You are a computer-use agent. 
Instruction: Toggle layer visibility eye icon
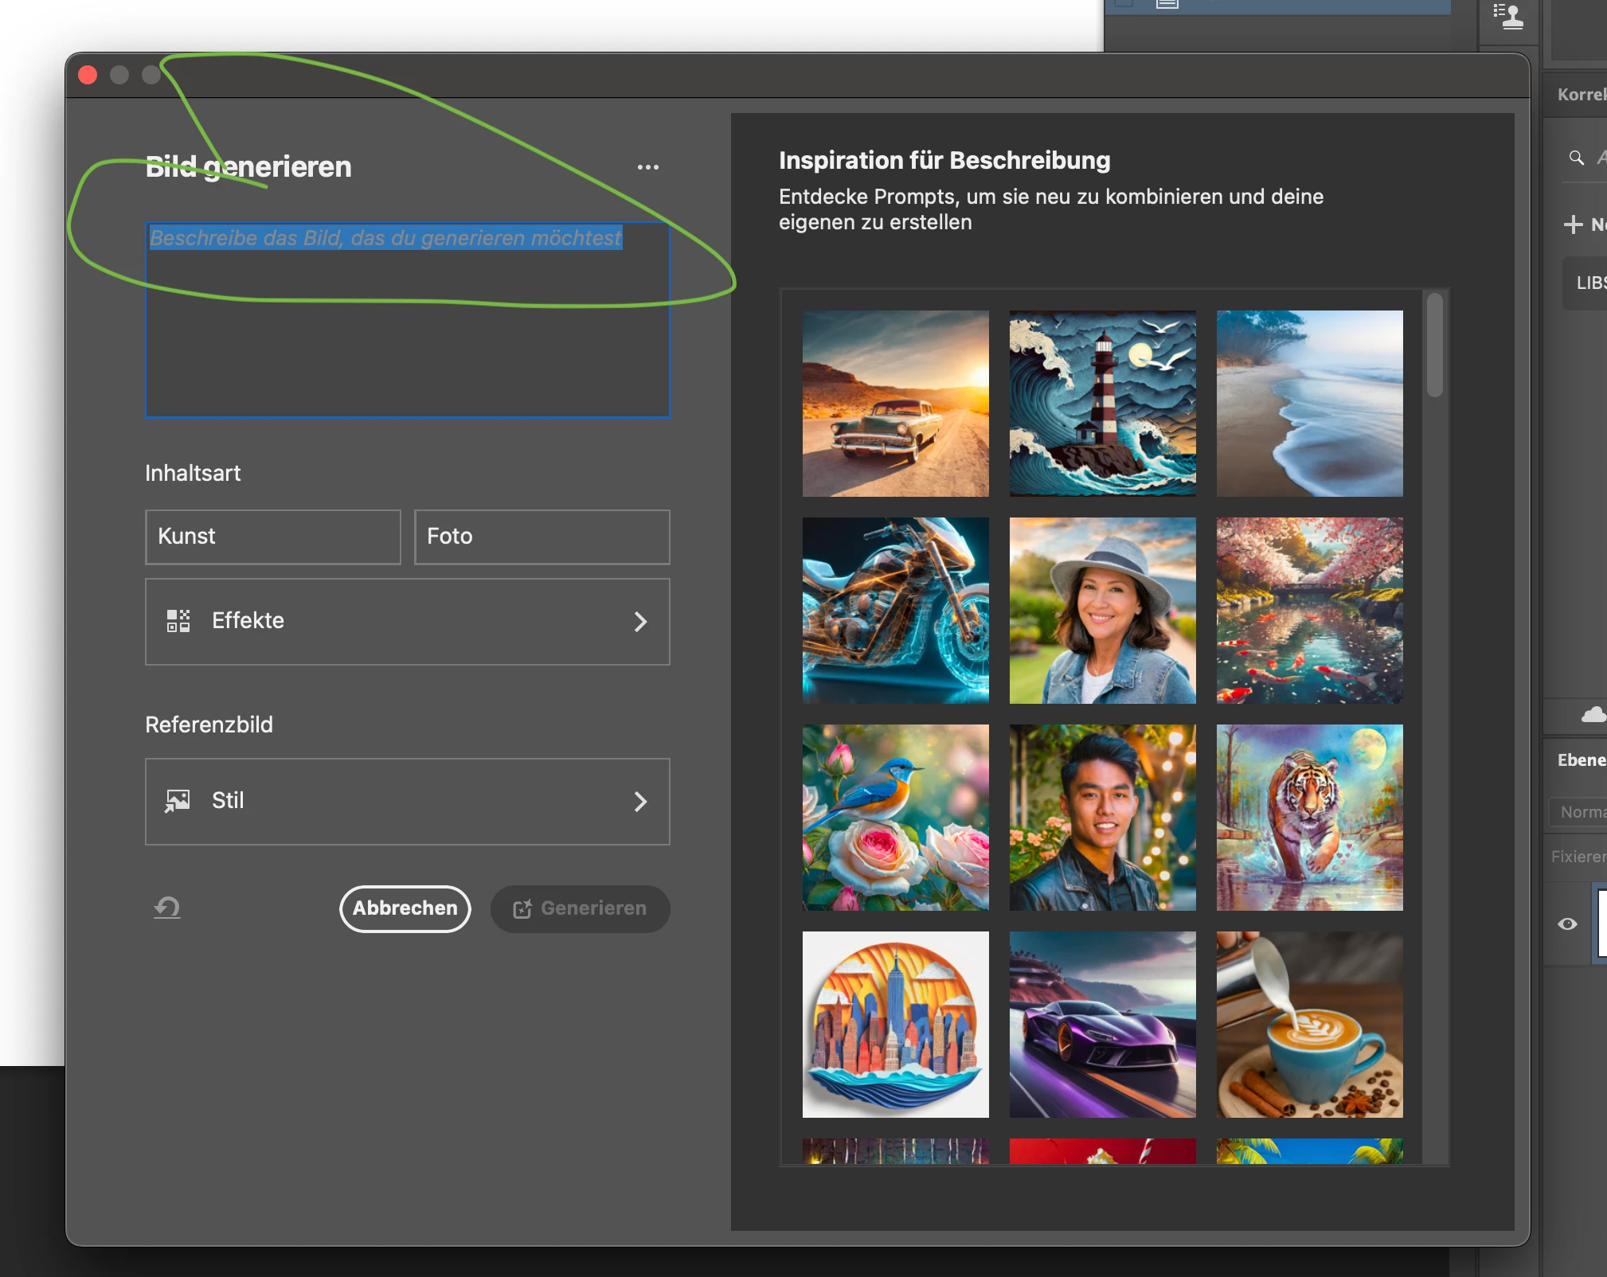(x=1567, y=924)
